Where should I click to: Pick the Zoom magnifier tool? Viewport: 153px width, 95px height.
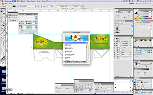pos(4,54)
